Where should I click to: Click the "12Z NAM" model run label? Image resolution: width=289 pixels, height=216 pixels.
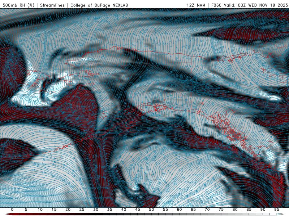[x=196, y=5]
